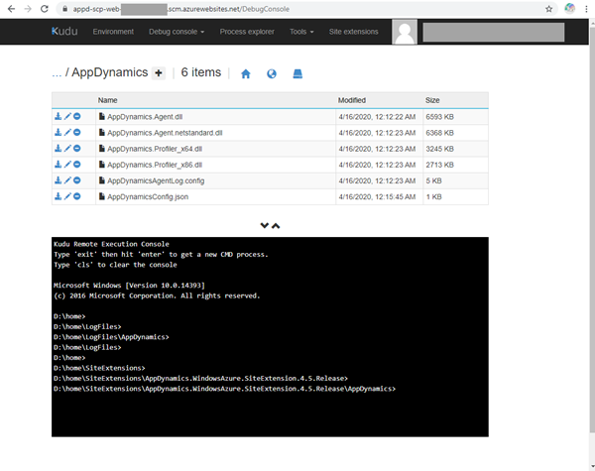Expand console with up chevron
The width and height of the screenshot is (595, 471).
[277, 226]
